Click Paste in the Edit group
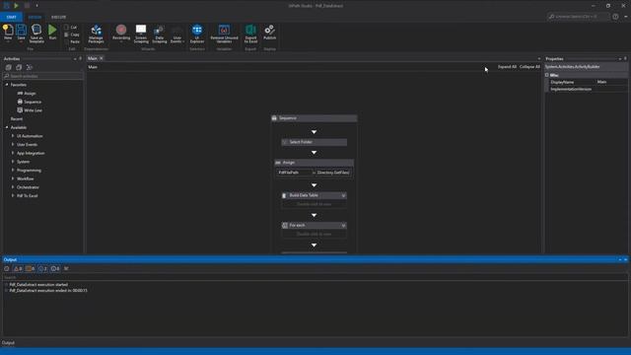 (x=71, y=41)
